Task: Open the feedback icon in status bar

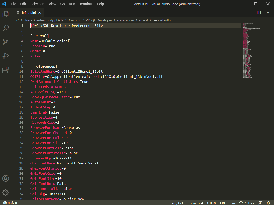Action: point(260,203)
